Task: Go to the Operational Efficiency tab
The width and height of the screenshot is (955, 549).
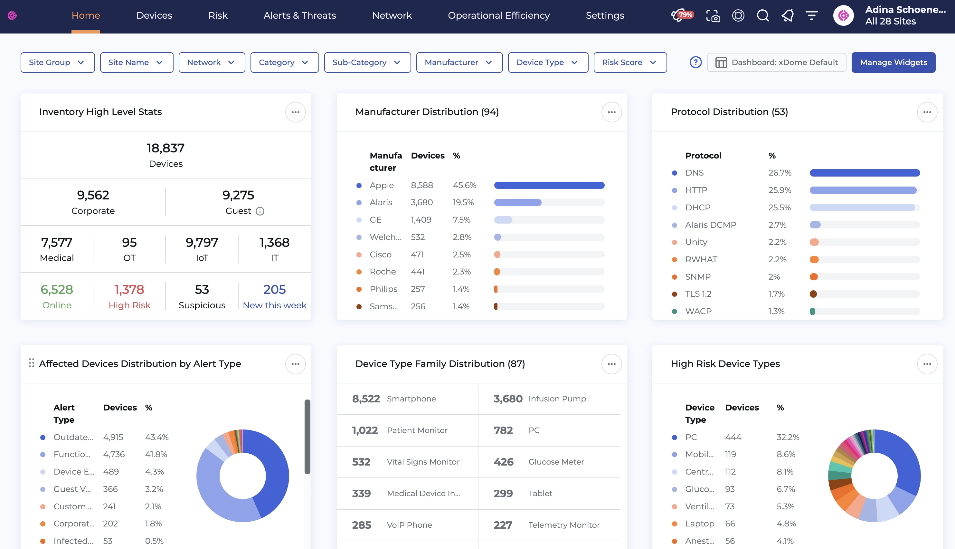Action: point(498,15)
